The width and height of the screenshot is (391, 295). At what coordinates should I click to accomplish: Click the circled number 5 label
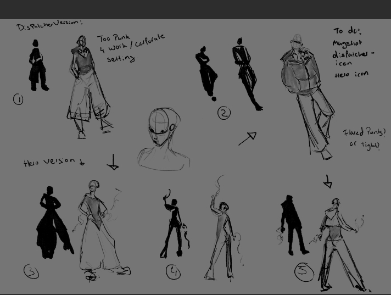[x=303, y=270]
